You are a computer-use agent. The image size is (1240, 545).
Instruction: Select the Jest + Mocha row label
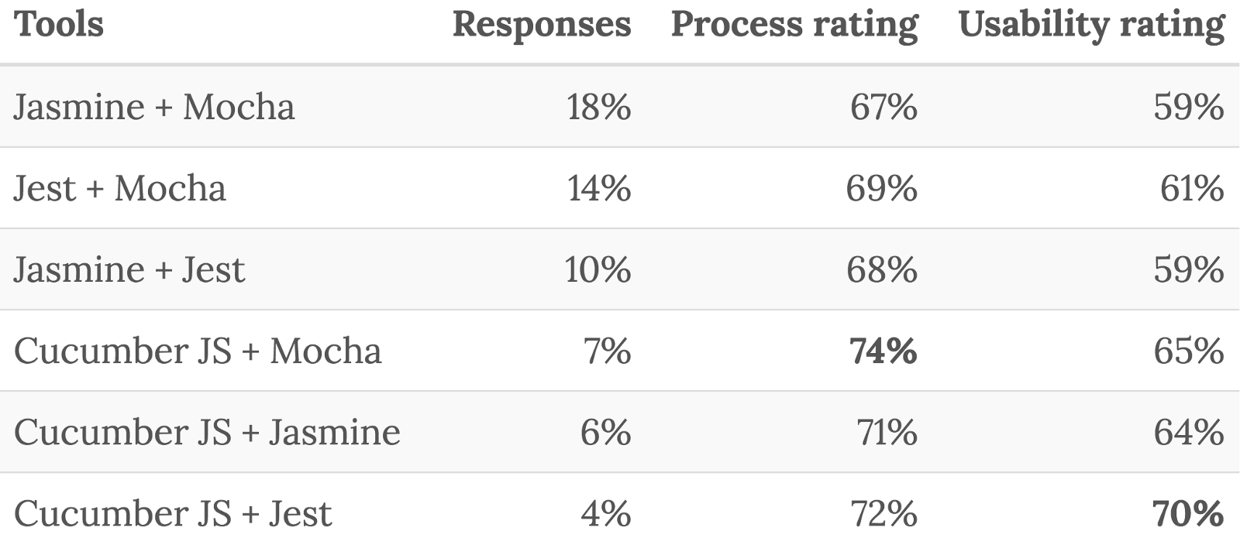click(x=120, y=189)
